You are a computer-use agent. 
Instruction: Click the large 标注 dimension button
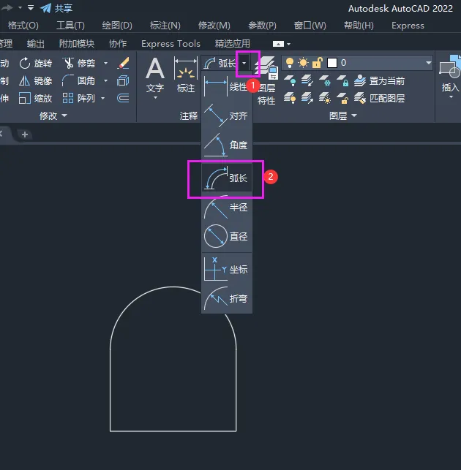coord(186,75)
